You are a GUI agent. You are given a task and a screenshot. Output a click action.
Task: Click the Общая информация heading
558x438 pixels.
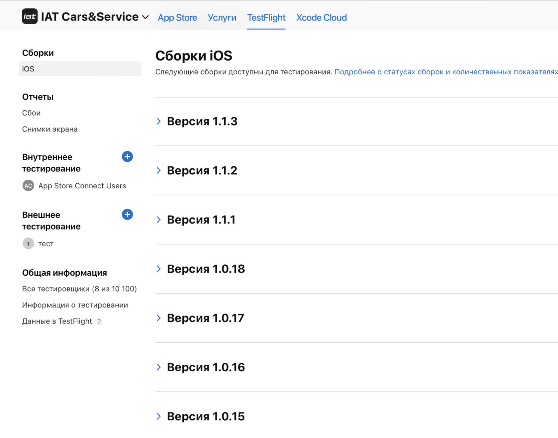pyautogui.click(x=64, y=273)
